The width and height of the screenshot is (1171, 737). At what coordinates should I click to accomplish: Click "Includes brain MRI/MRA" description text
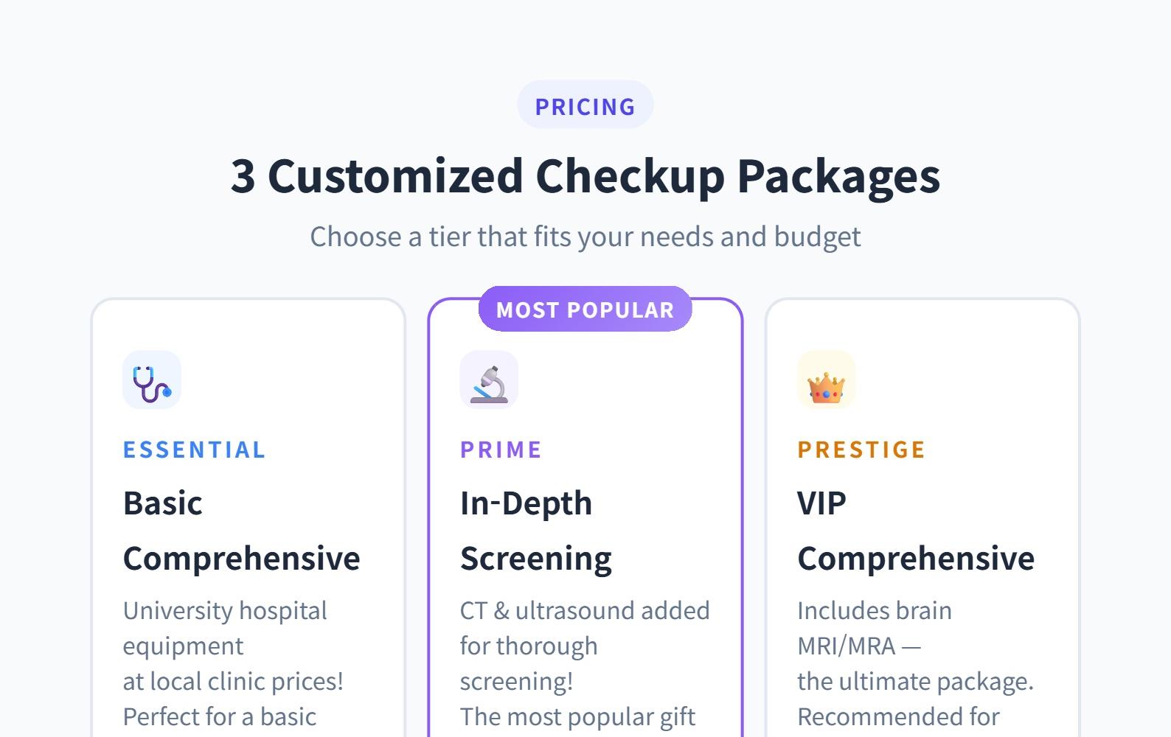[874, 627]
